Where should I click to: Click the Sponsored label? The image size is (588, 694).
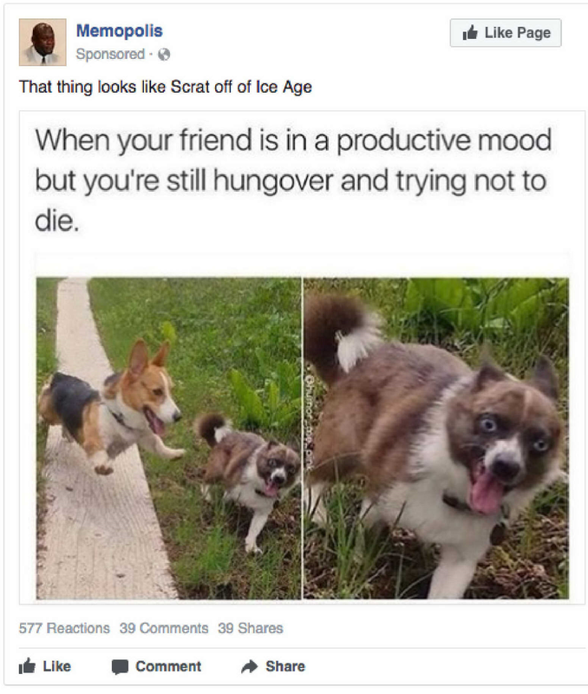click(x=110, y=54)
